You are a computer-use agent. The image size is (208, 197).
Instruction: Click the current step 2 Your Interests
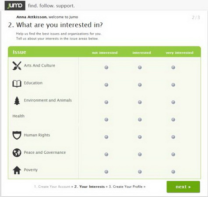click(89, 186)
